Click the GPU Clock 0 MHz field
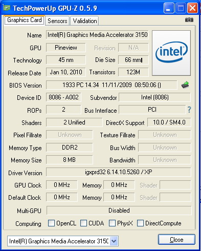201x251 pixels. tap(62, 185)
